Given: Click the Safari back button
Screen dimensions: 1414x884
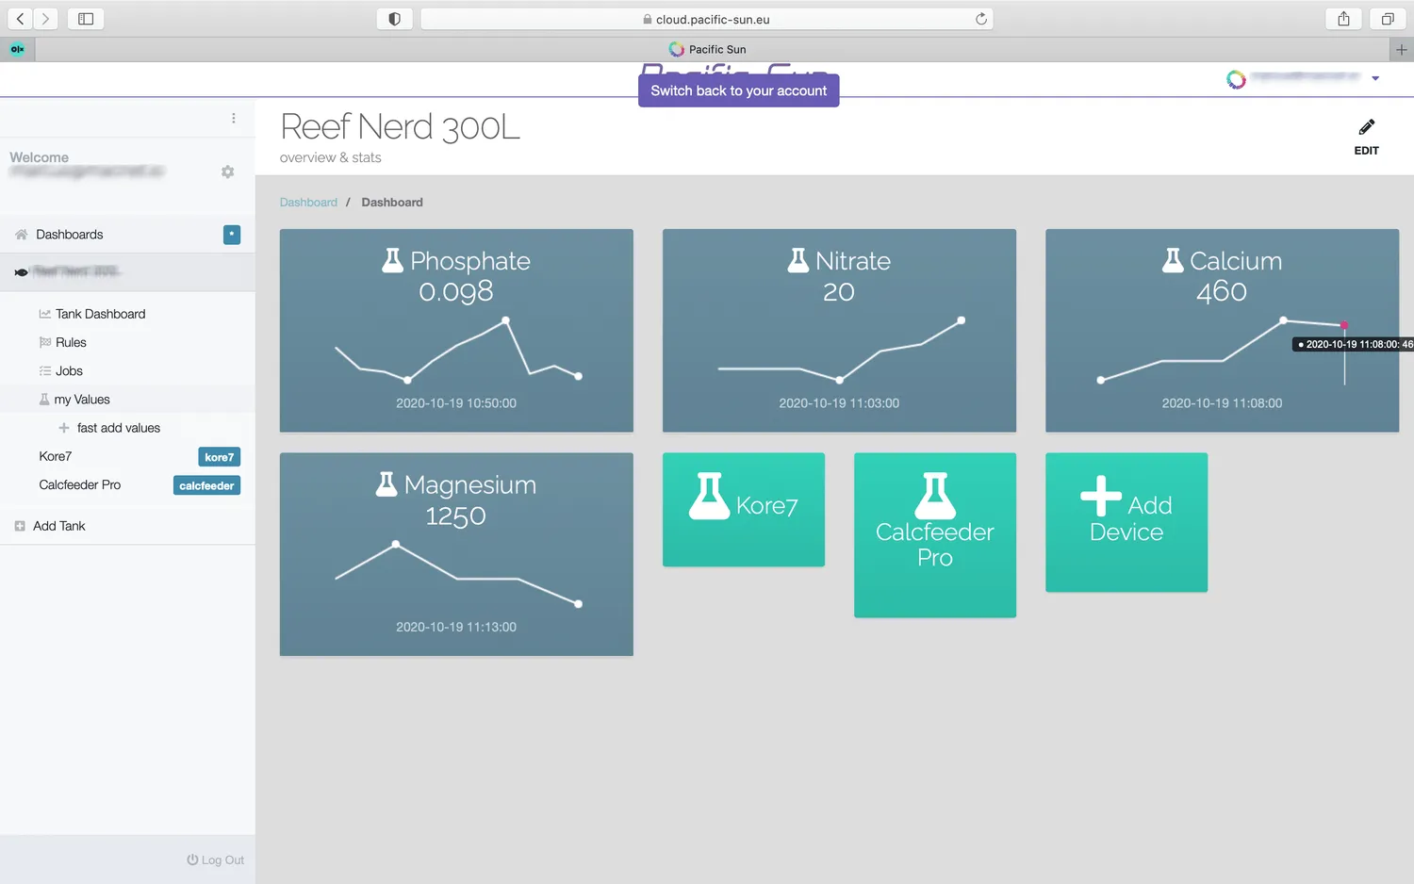Looking at the screenshot, I should (x=20, y=19).
